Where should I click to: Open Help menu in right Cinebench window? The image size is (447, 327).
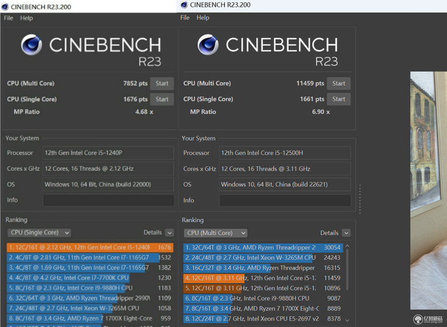pyautogui.click(x=203, y=18)
